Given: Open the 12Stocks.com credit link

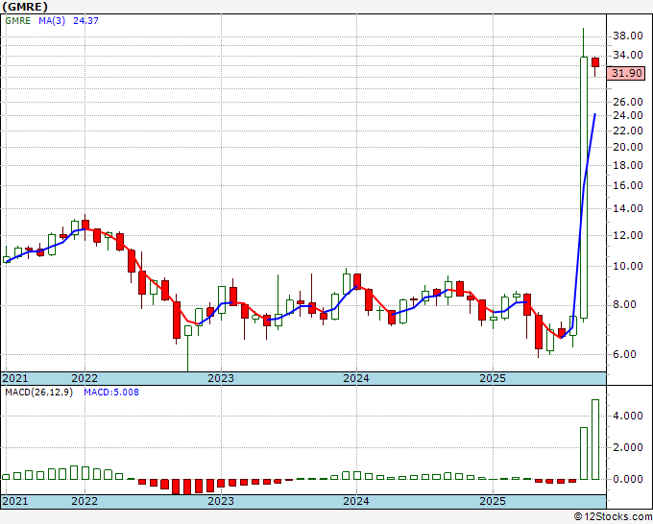Looking at the screenshot, I should 613,517.
